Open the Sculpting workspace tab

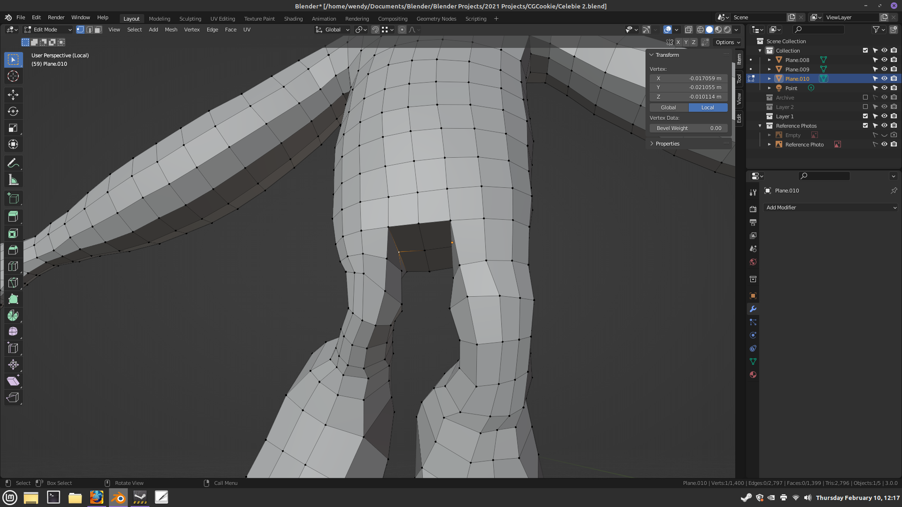pyautogui.click(x=190, y=19)
